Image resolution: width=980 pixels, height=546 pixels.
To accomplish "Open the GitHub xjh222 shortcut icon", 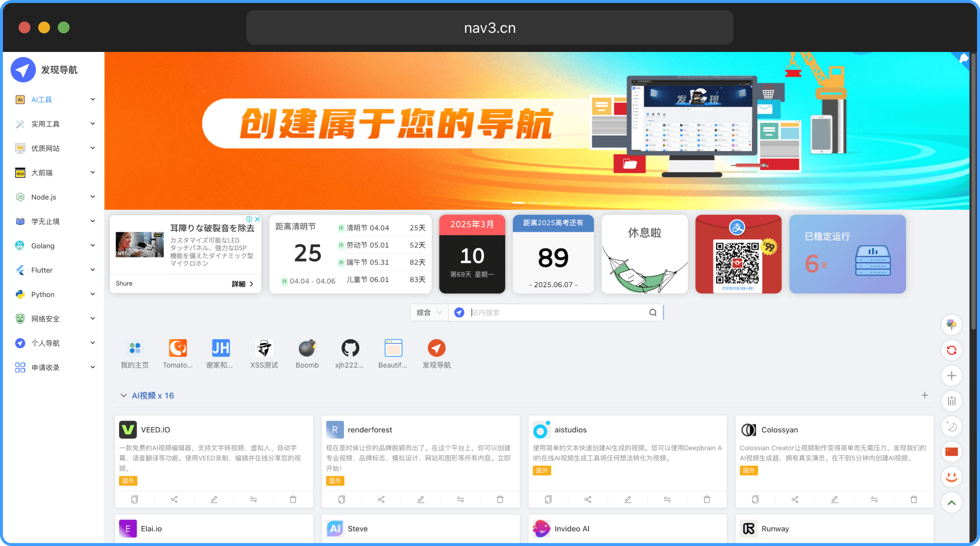I will 350,348.
